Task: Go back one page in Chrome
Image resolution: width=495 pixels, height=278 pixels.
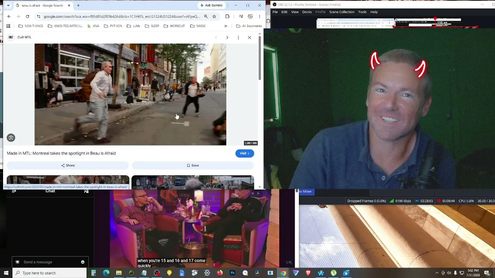Action: point(9,17)
